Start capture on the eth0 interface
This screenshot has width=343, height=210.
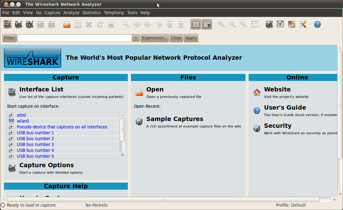tap(21, 115)
